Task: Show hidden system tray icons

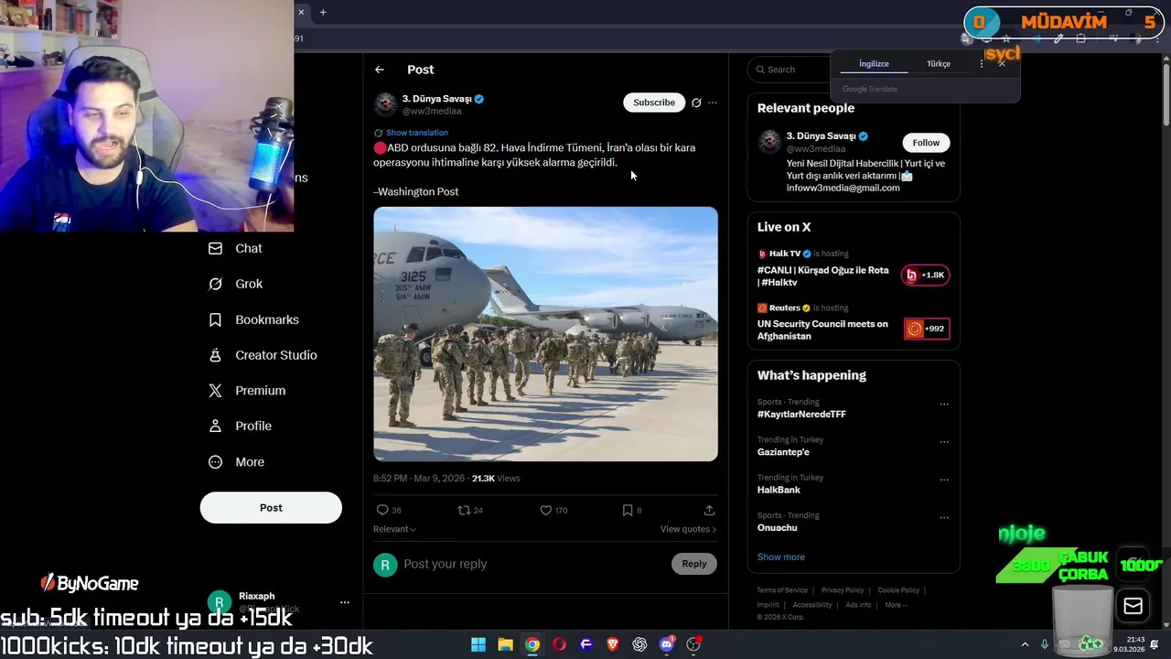Action: [x=1024, y=644]
